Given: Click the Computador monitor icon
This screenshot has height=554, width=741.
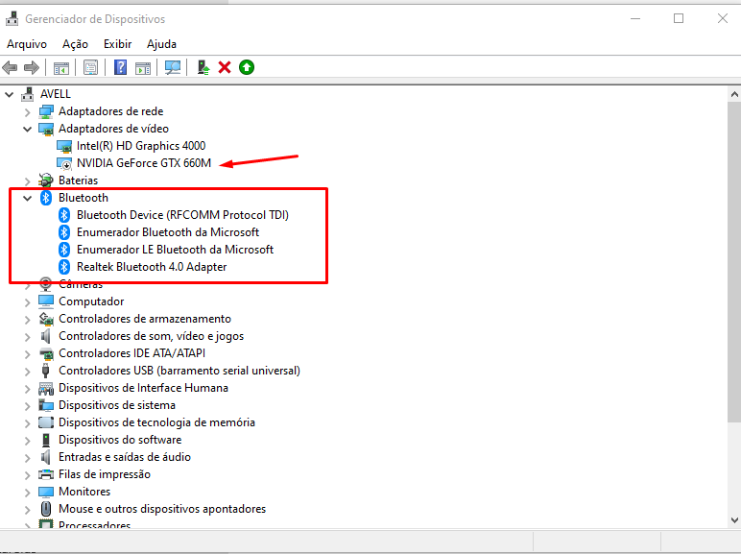Looking at the screenshot, I should (46, 301).
